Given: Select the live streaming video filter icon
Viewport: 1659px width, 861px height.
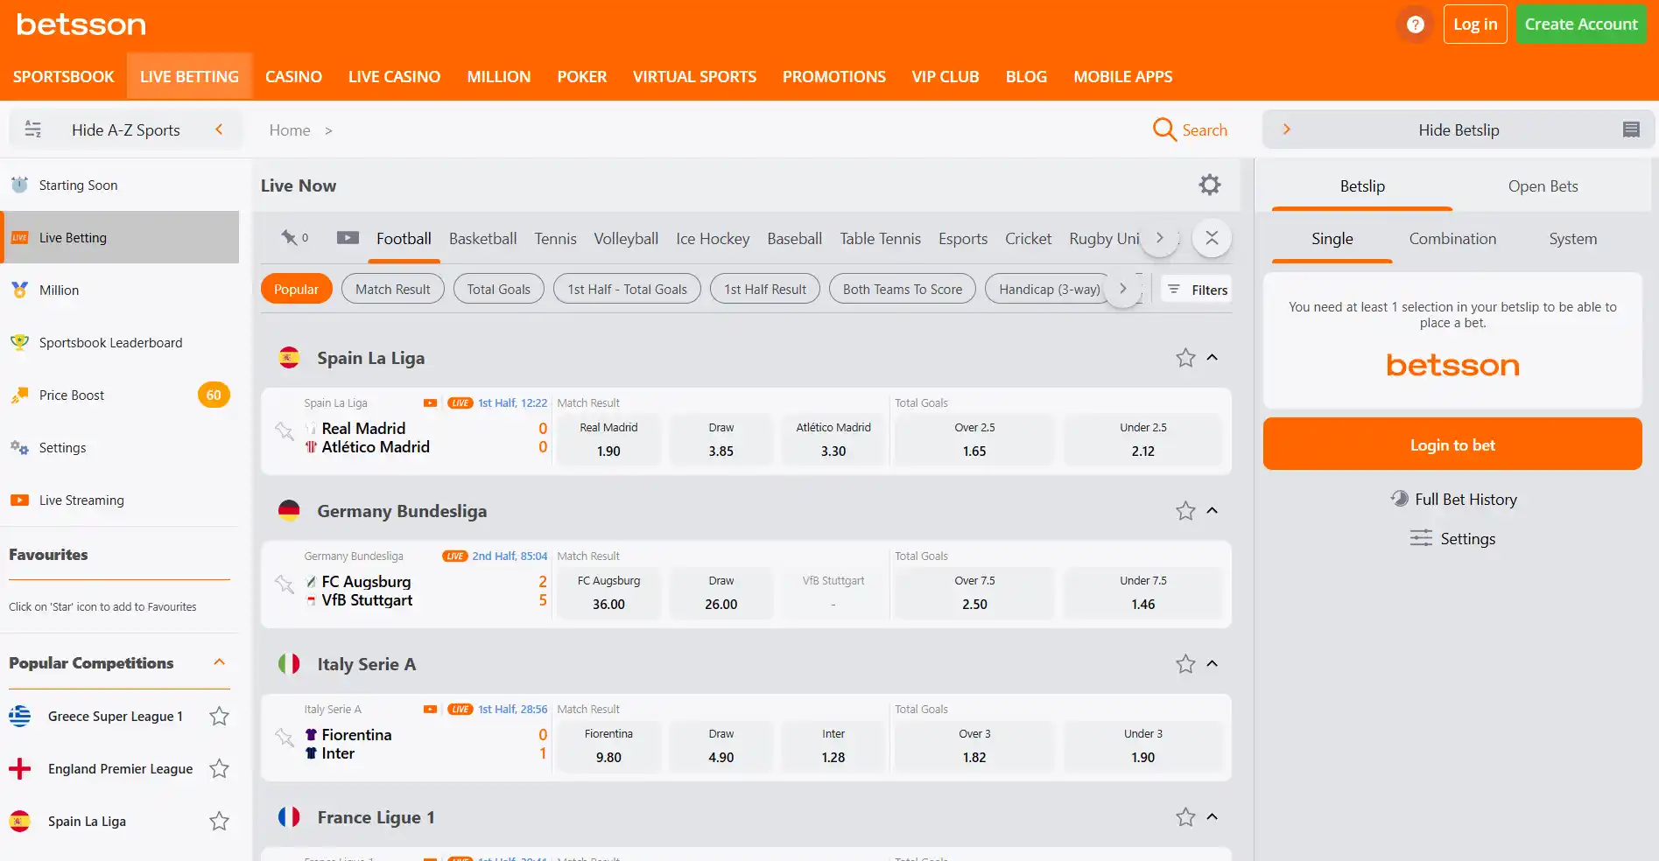Looking at the screenshot, I should pos(348,238).
